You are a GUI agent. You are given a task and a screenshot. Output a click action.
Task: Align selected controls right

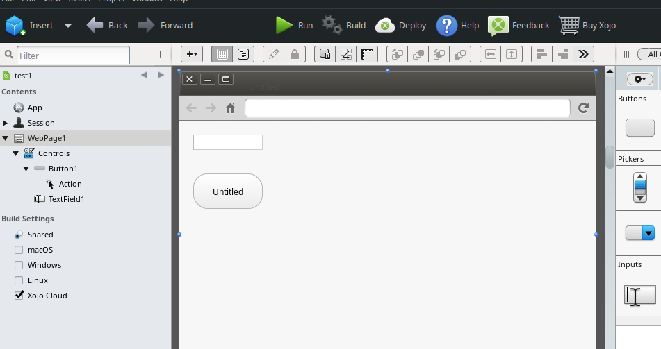point(563,54)
